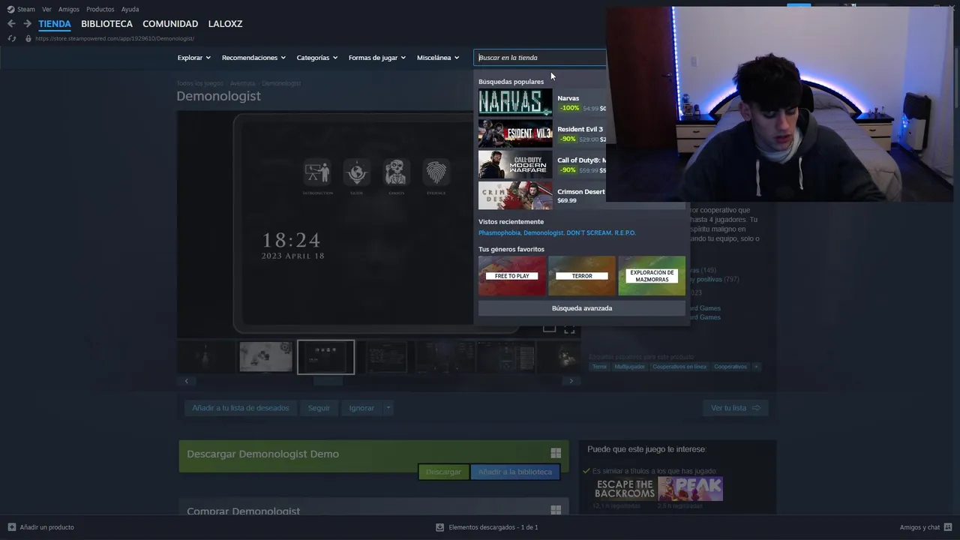
Task: Click the plus icon after the tags
Action: click(756, 367)
